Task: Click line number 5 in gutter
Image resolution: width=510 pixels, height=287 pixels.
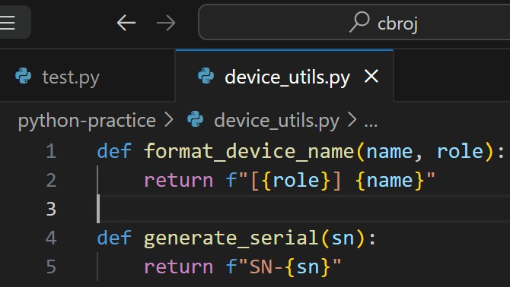Action: pos(51,267)
